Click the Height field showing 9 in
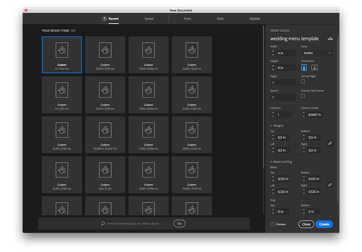The height and width of the screenshot is (252, 362). pyautogui.click(x=286, y=68)
